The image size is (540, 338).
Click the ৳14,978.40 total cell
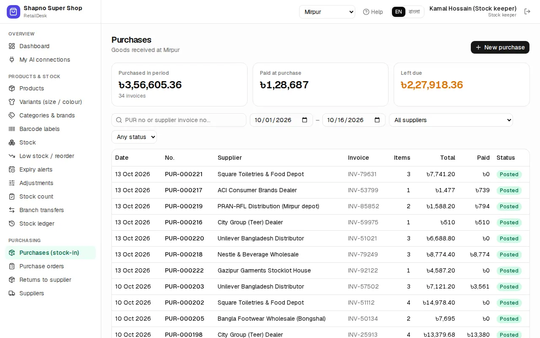pyautogui.click(x=439, y=303)
